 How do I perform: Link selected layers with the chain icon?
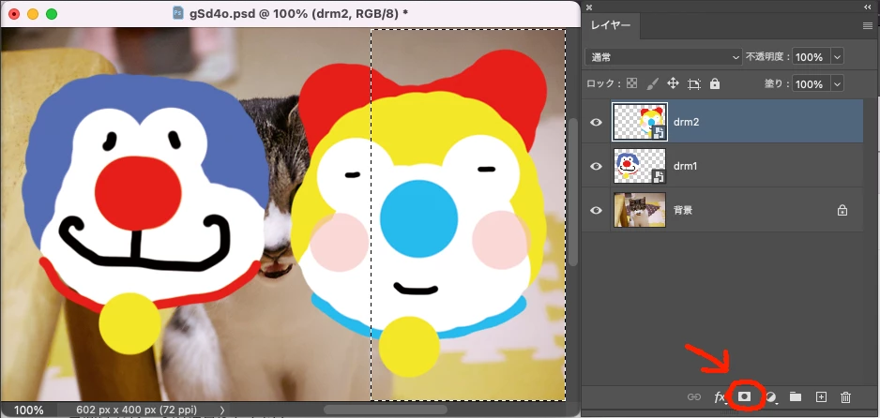[694, 397]
